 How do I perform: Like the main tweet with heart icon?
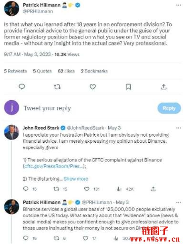92,87
